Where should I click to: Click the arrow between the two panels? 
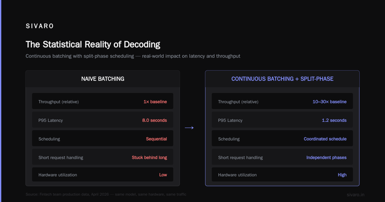coord(189,128)
